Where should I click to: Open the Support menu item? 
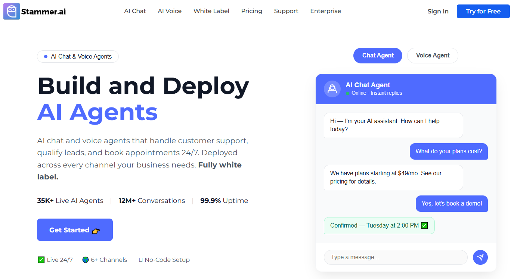(286, 11)
